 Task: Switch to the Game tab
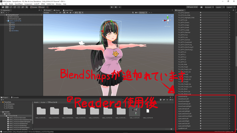(x=57, y=10)
